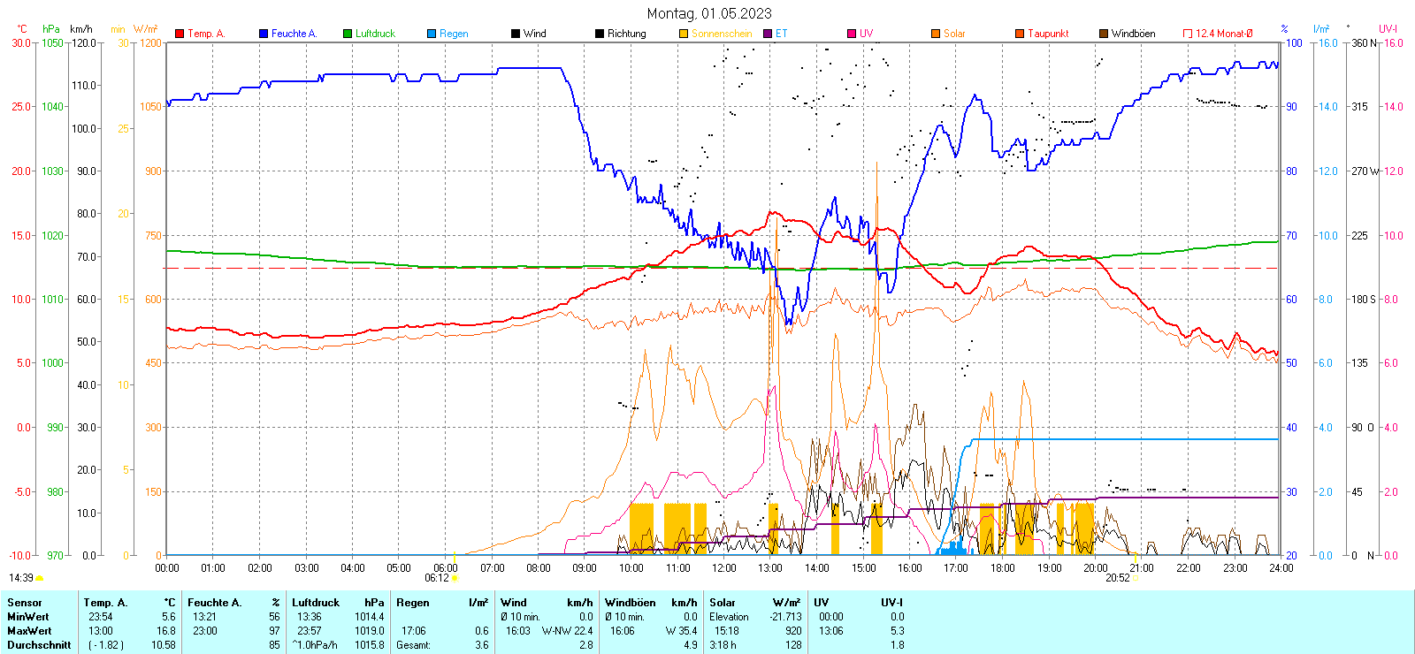Click the purple ET legend square
Screen dimensions: 1415x654
[x=768, y=34]
